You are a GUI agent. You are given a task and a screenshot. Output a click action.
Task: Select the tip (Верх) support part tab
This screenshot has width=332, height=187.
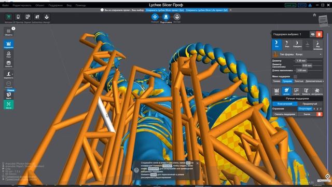(x=287, y=44)
